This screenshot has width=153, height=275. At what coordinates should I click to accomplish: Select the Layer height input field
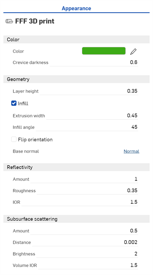tap(89, 91)
